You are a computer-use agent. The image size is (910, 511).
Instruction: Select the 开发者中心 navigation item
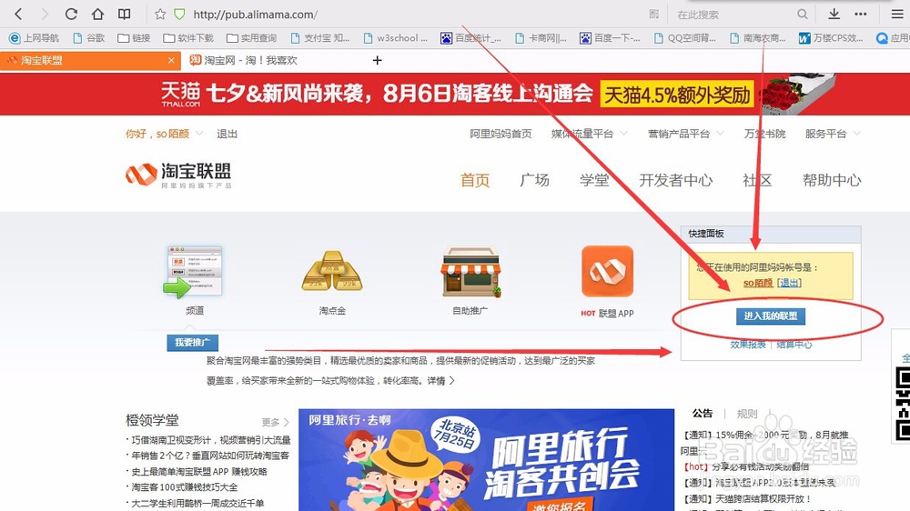pos(675,180)
